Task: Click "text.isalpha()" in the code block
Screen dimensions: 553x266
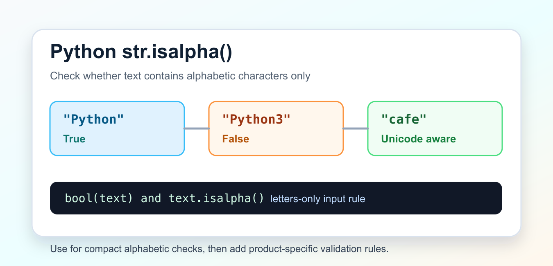Action: [x=217, y=198]
